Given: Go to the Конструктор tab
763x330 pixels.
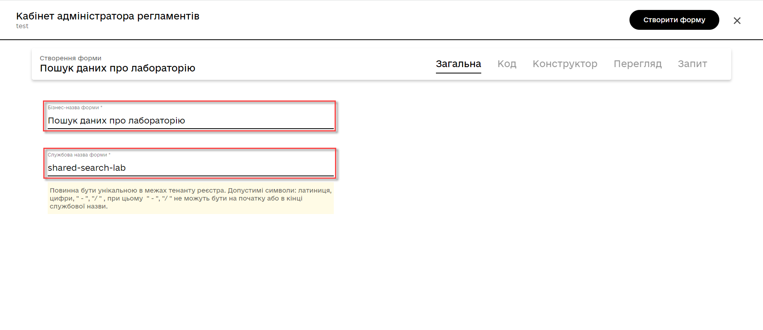Looking at the screenshot, I should point(565,64).
